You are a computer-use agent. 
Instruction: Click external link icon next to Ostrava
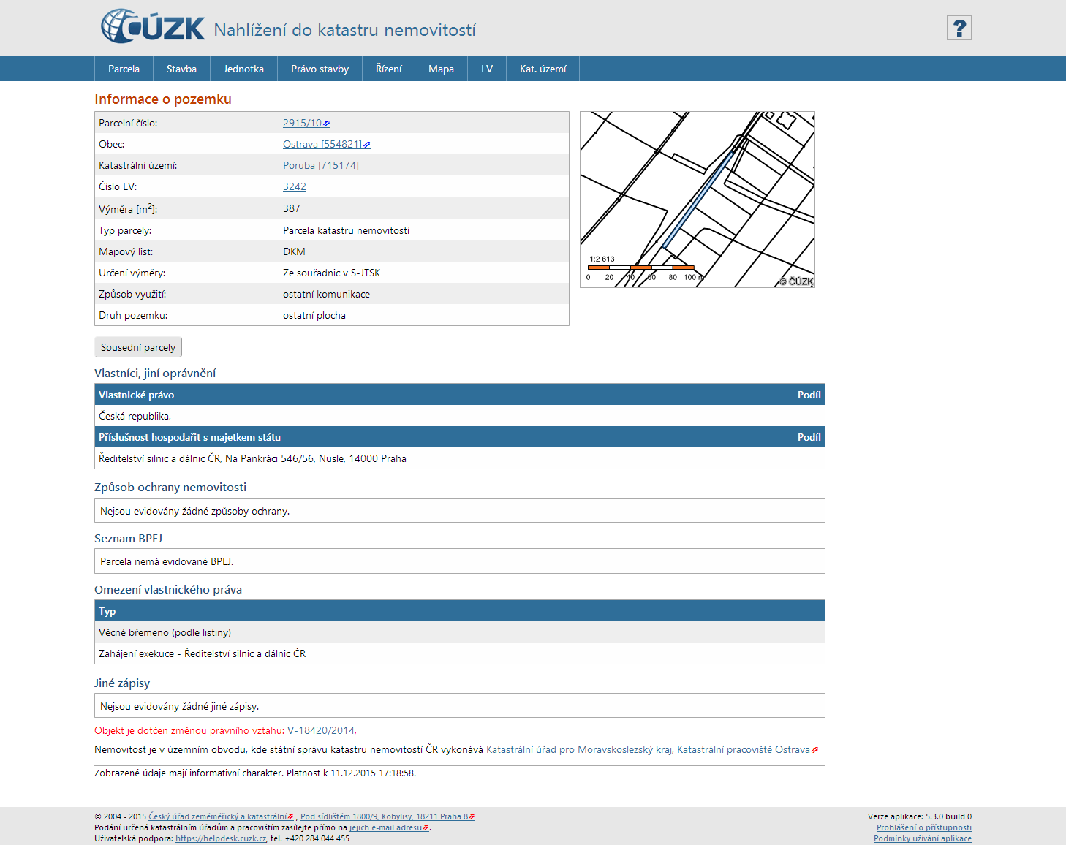(367, 145)
